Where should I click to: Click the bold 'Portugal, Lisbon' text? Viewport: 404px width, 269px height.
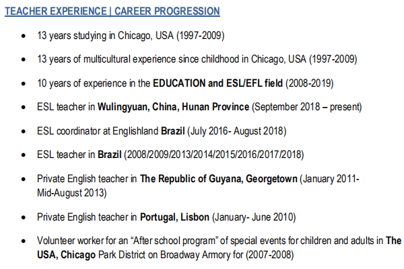[x=175, y=217]
